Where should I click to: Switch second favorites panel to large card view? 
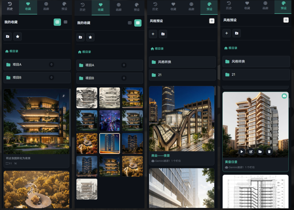(x=130, y=23)
